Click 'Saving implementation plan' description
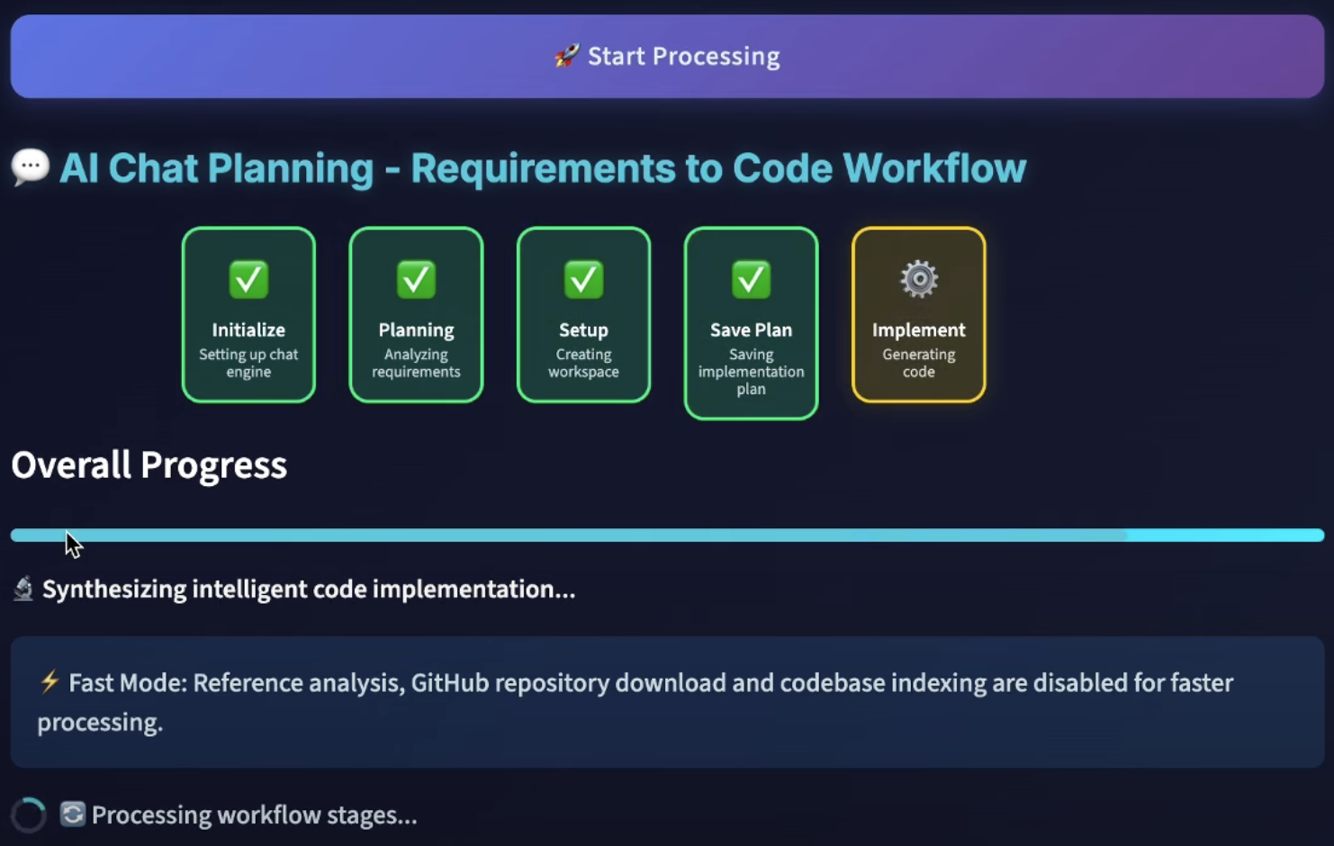Screen dimensions: 1334x846 point(751,372)
